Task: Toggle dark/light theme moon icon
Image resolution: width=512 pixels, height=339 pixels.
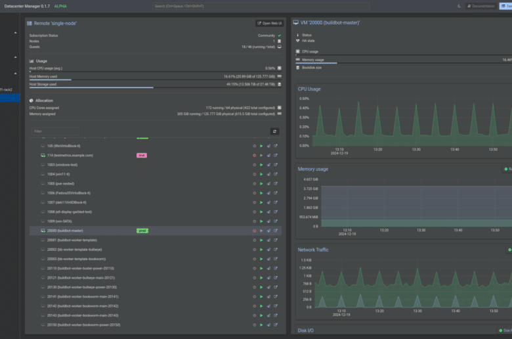Action: [459, 6]
